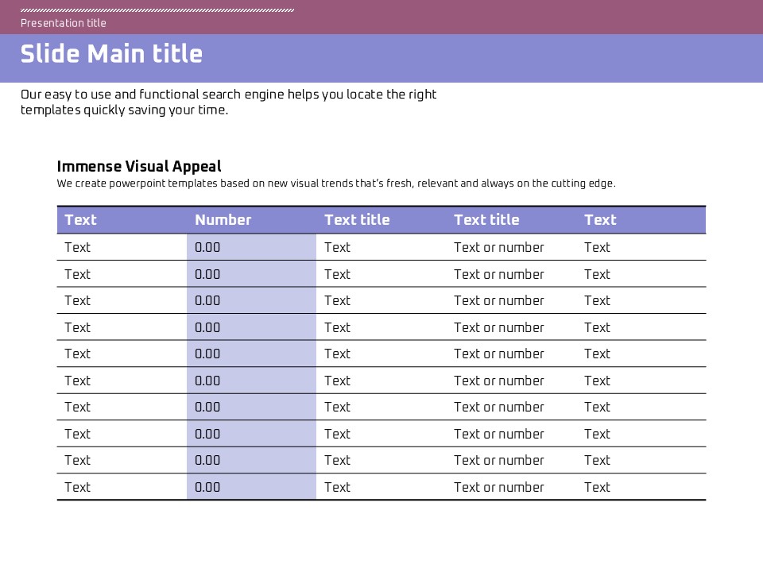Click the '0.00' cell in the last row
The height and width of the screenshot is (572, 763).
pyautogui.click(x=207, y=487)
